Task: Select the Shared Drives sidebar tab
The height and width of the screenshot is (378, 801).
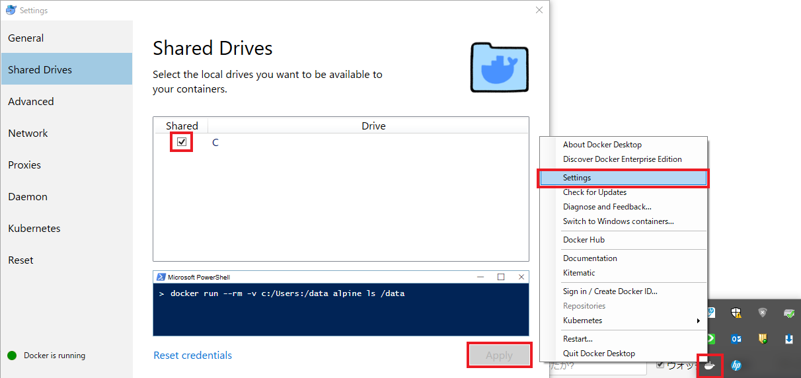Action: (66, 69)
